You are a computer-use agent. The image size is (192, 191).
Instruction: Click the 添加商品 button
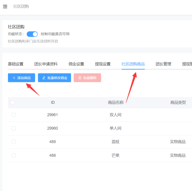pos(21,78)
